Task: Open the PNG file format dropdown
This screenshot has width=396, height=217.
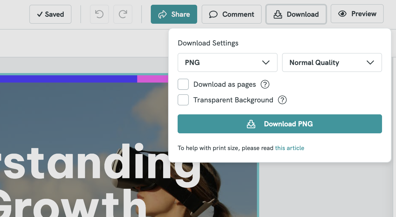Action: 228,62
